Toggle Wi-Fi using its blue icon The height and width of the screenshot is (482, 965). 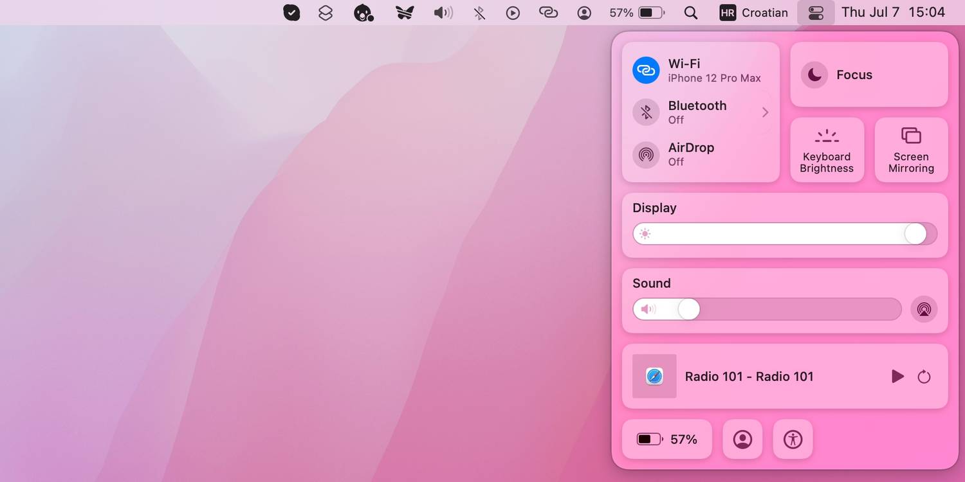pos(646,71)
